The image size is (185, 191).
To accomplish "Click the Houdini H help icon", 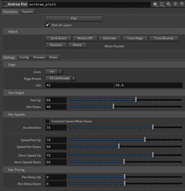I will click(162, 4).
